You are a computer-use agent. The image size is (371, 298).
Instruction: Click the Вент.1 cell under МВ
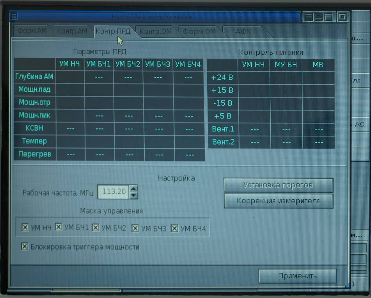point(318,129)
